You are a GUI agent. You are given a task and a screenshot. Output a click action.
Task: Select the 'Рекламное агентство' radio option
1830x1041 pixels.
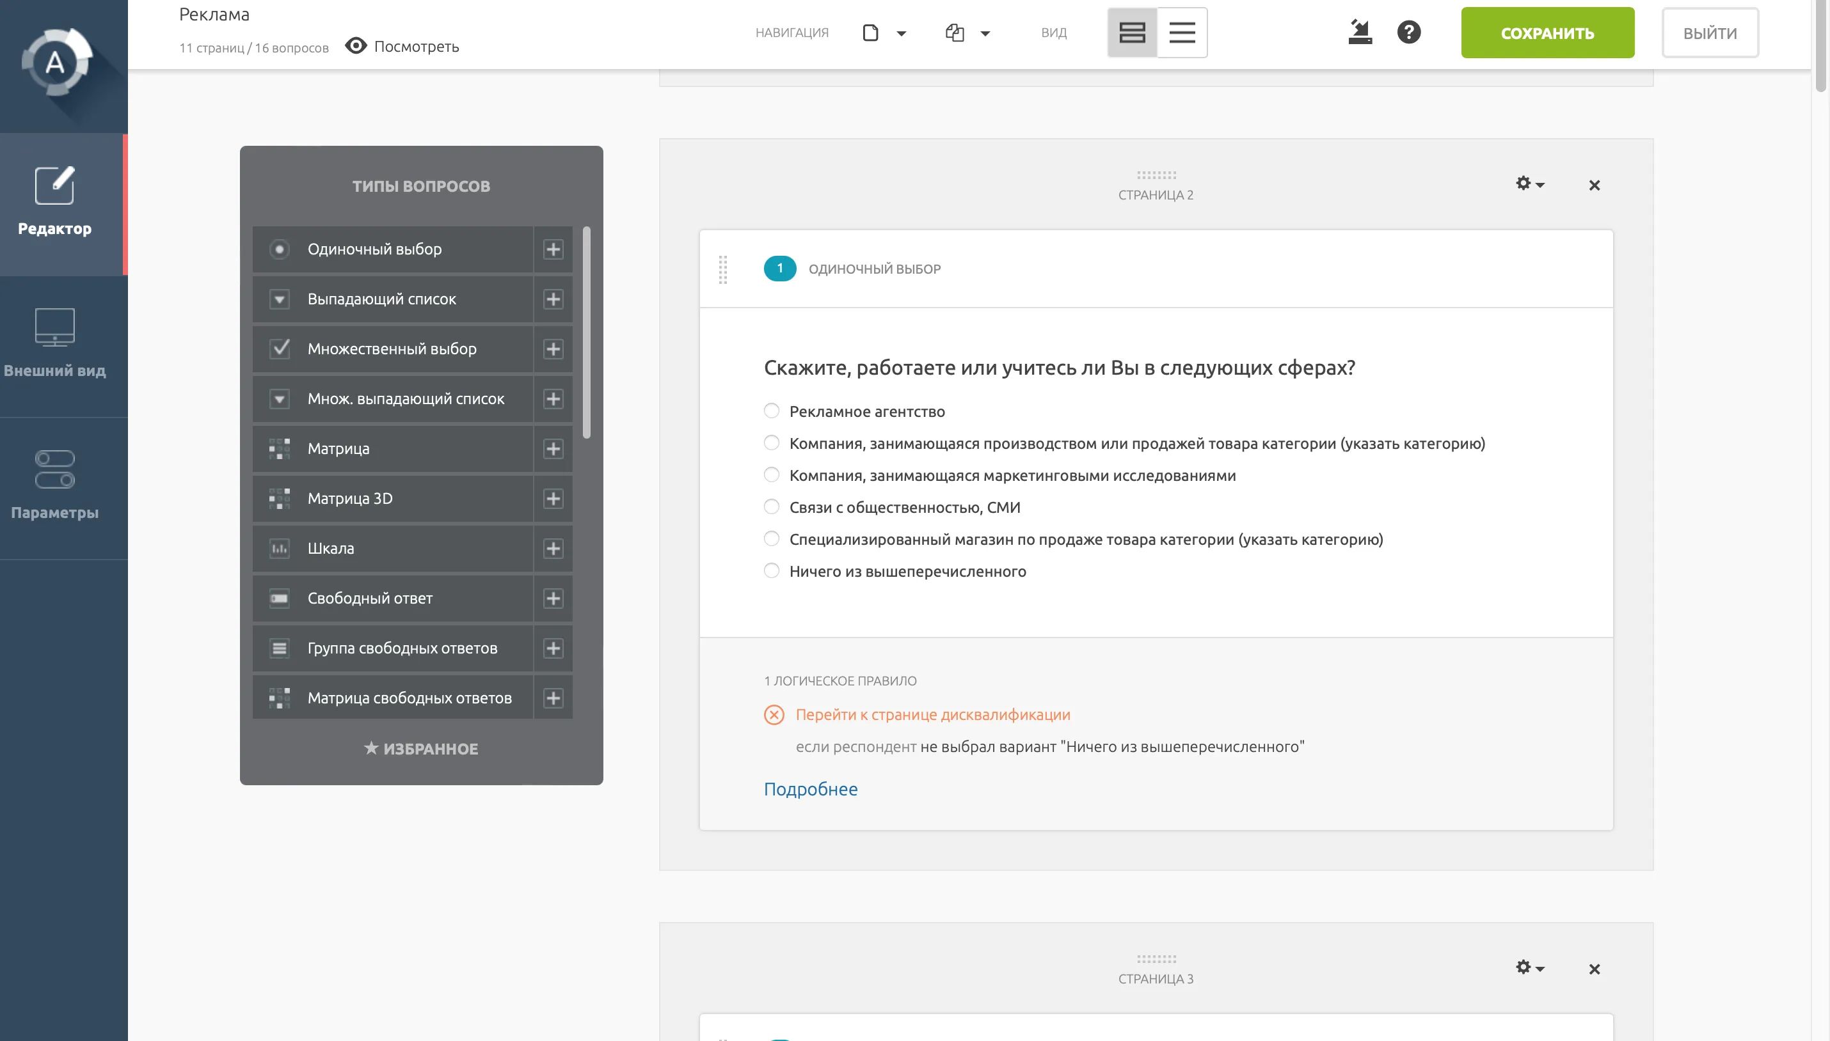point(771,411)
